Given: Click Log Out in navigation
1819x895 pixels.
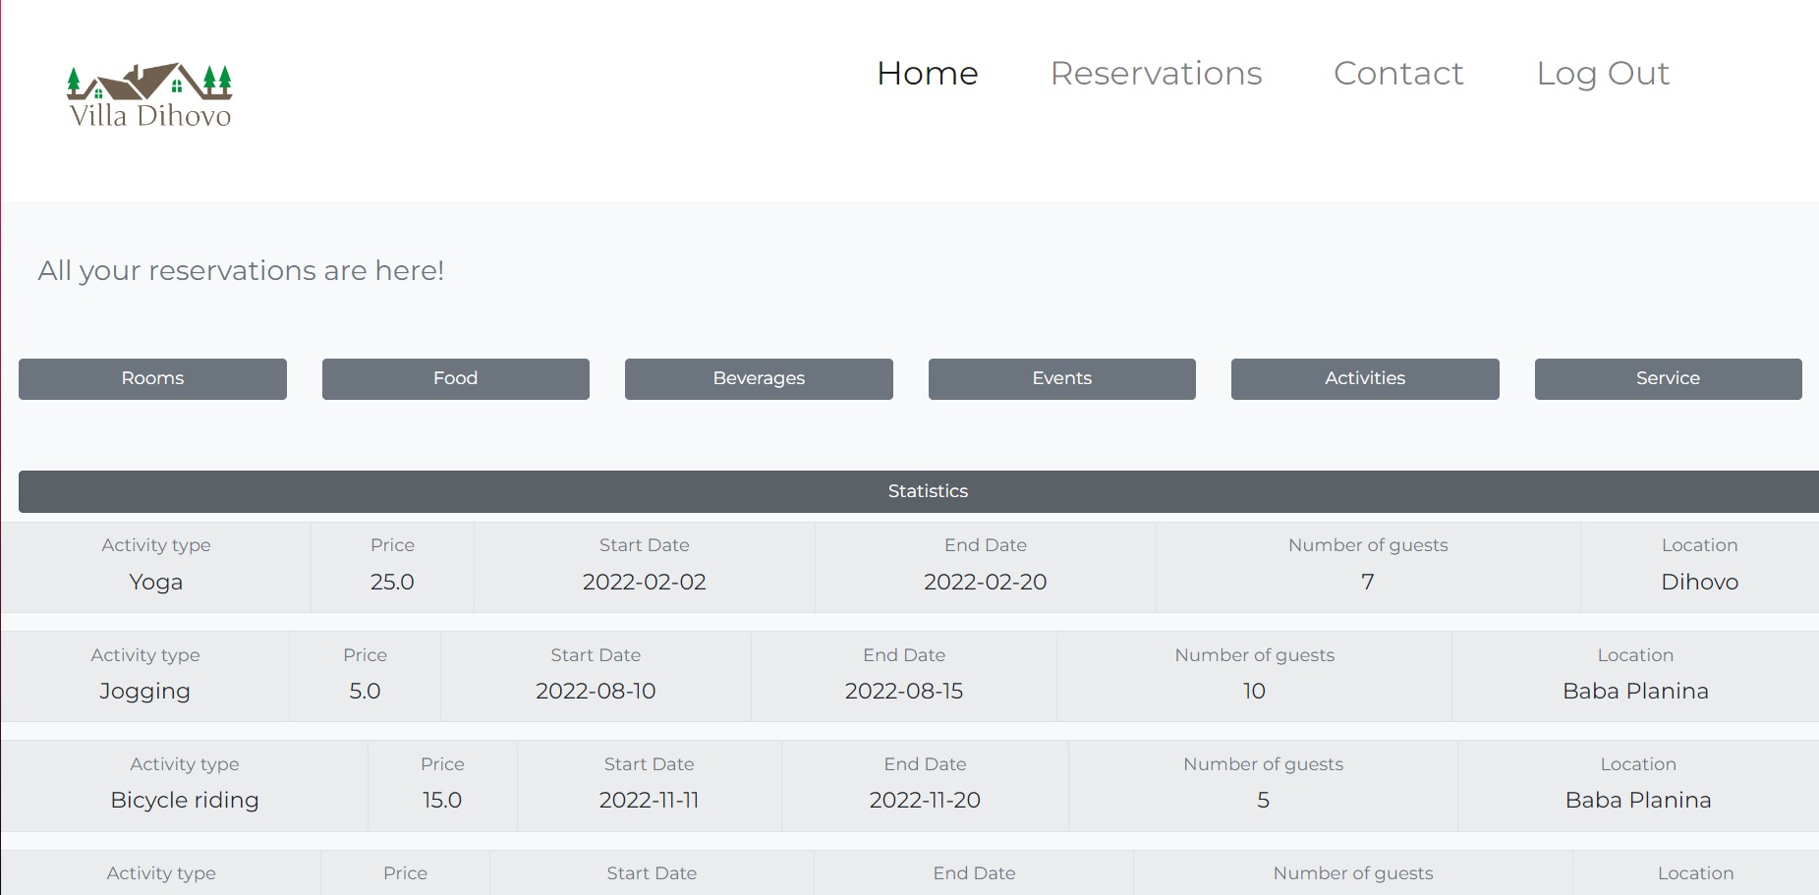Looking at the screenshot, I should coord(1602,74).
